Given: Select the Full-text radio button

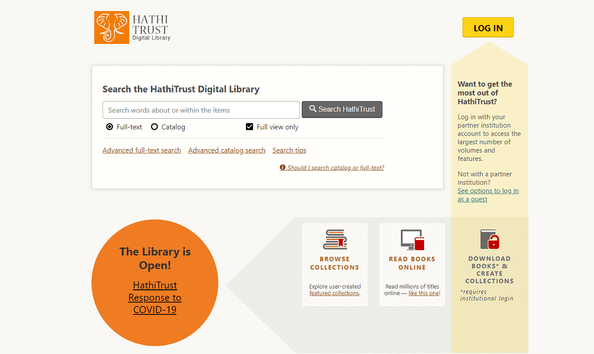Looking at the screenshot, I should (109, 127).
